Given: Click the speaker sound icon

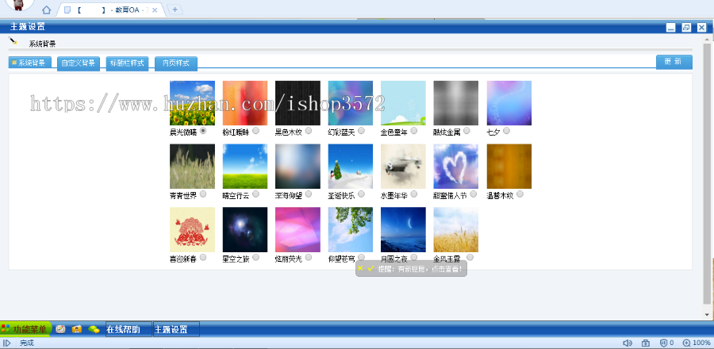Looking at the screenshot, I should 628,343.
